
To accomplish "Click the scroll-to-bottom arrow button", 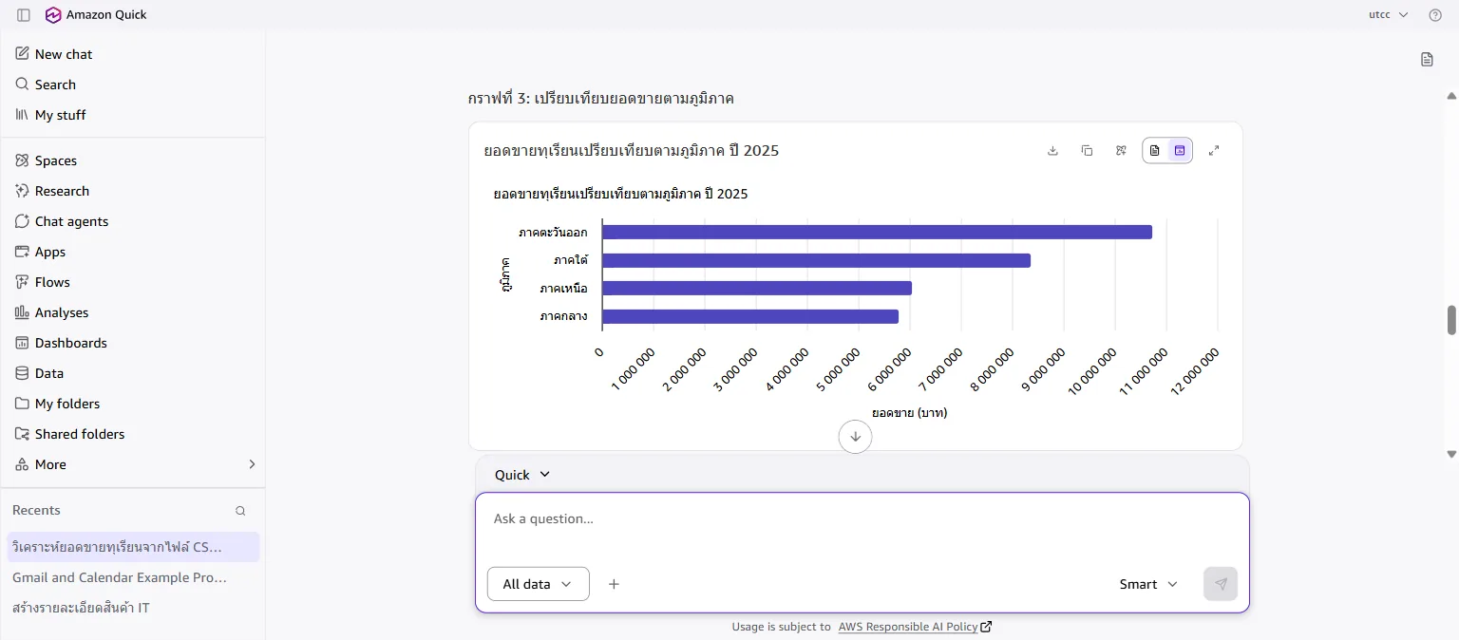I will pyautogui.click(x=855, y=437).
